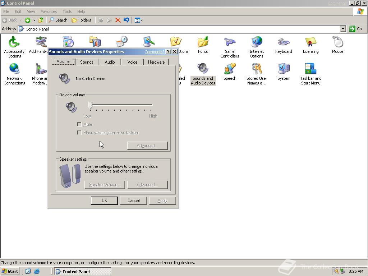Click the Up folder toolbar icon
Viewport: 368px width, 276px height.
pos(41,20)
